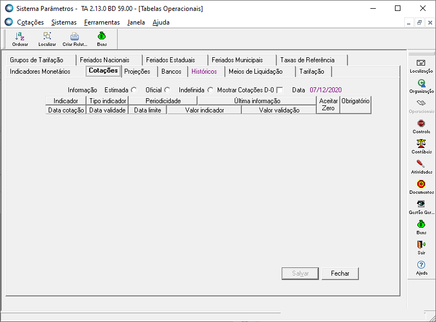Open the Ferramentas menu
This screenshot has height=322, width=436.
tap(102, 22)
